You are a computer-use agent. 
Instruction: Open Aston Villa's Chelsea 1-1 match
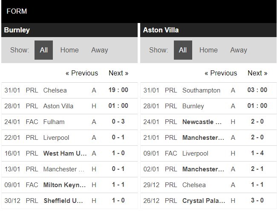pos(208,185)
